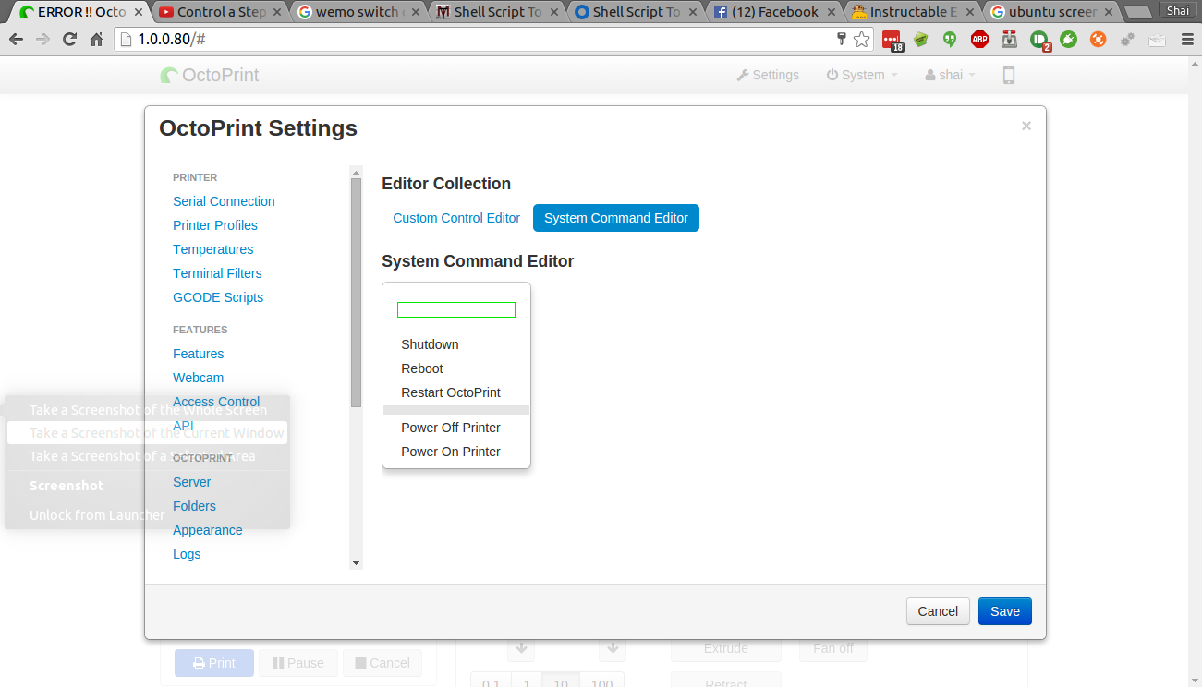The image size is (1202, 687).
Task: Click the empty green-outlined field in the command editor
Action: pyautogui.click(x=456, y=310)
